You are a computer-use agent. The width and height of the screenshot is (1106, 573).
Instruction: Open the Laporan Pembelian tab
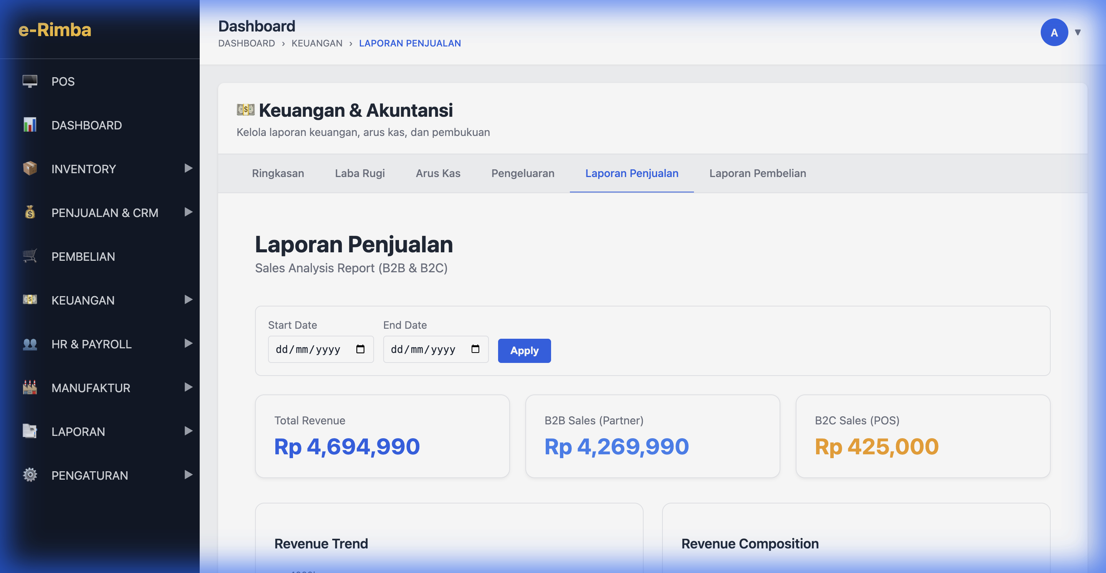pos(758,174)
